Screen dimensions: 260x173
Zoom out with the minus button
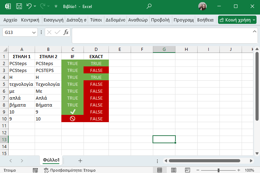tap(198, 170)
